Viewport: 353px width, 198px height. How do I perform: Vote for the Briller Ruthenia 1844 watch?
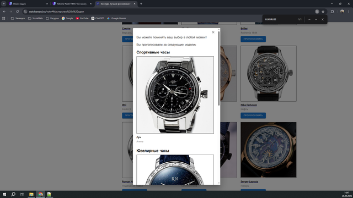tap(253, 39)
